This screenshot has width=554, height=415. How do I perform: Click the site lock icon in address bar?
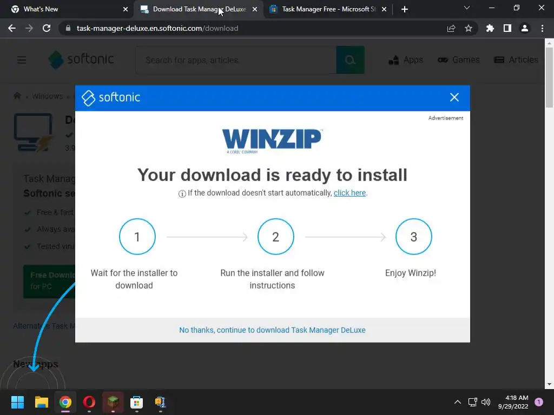tap(68, 28)
